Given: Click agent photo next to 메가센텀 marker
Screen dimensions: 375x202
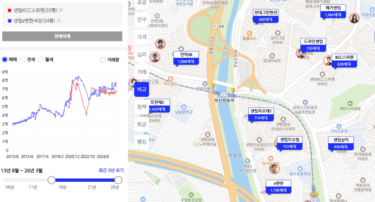Looking at the screenshot, I should pyautogui.click(x=354, y=18).
